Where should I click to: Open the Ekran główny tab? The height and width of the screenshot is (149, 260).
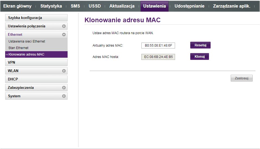(x=17, y=6)
